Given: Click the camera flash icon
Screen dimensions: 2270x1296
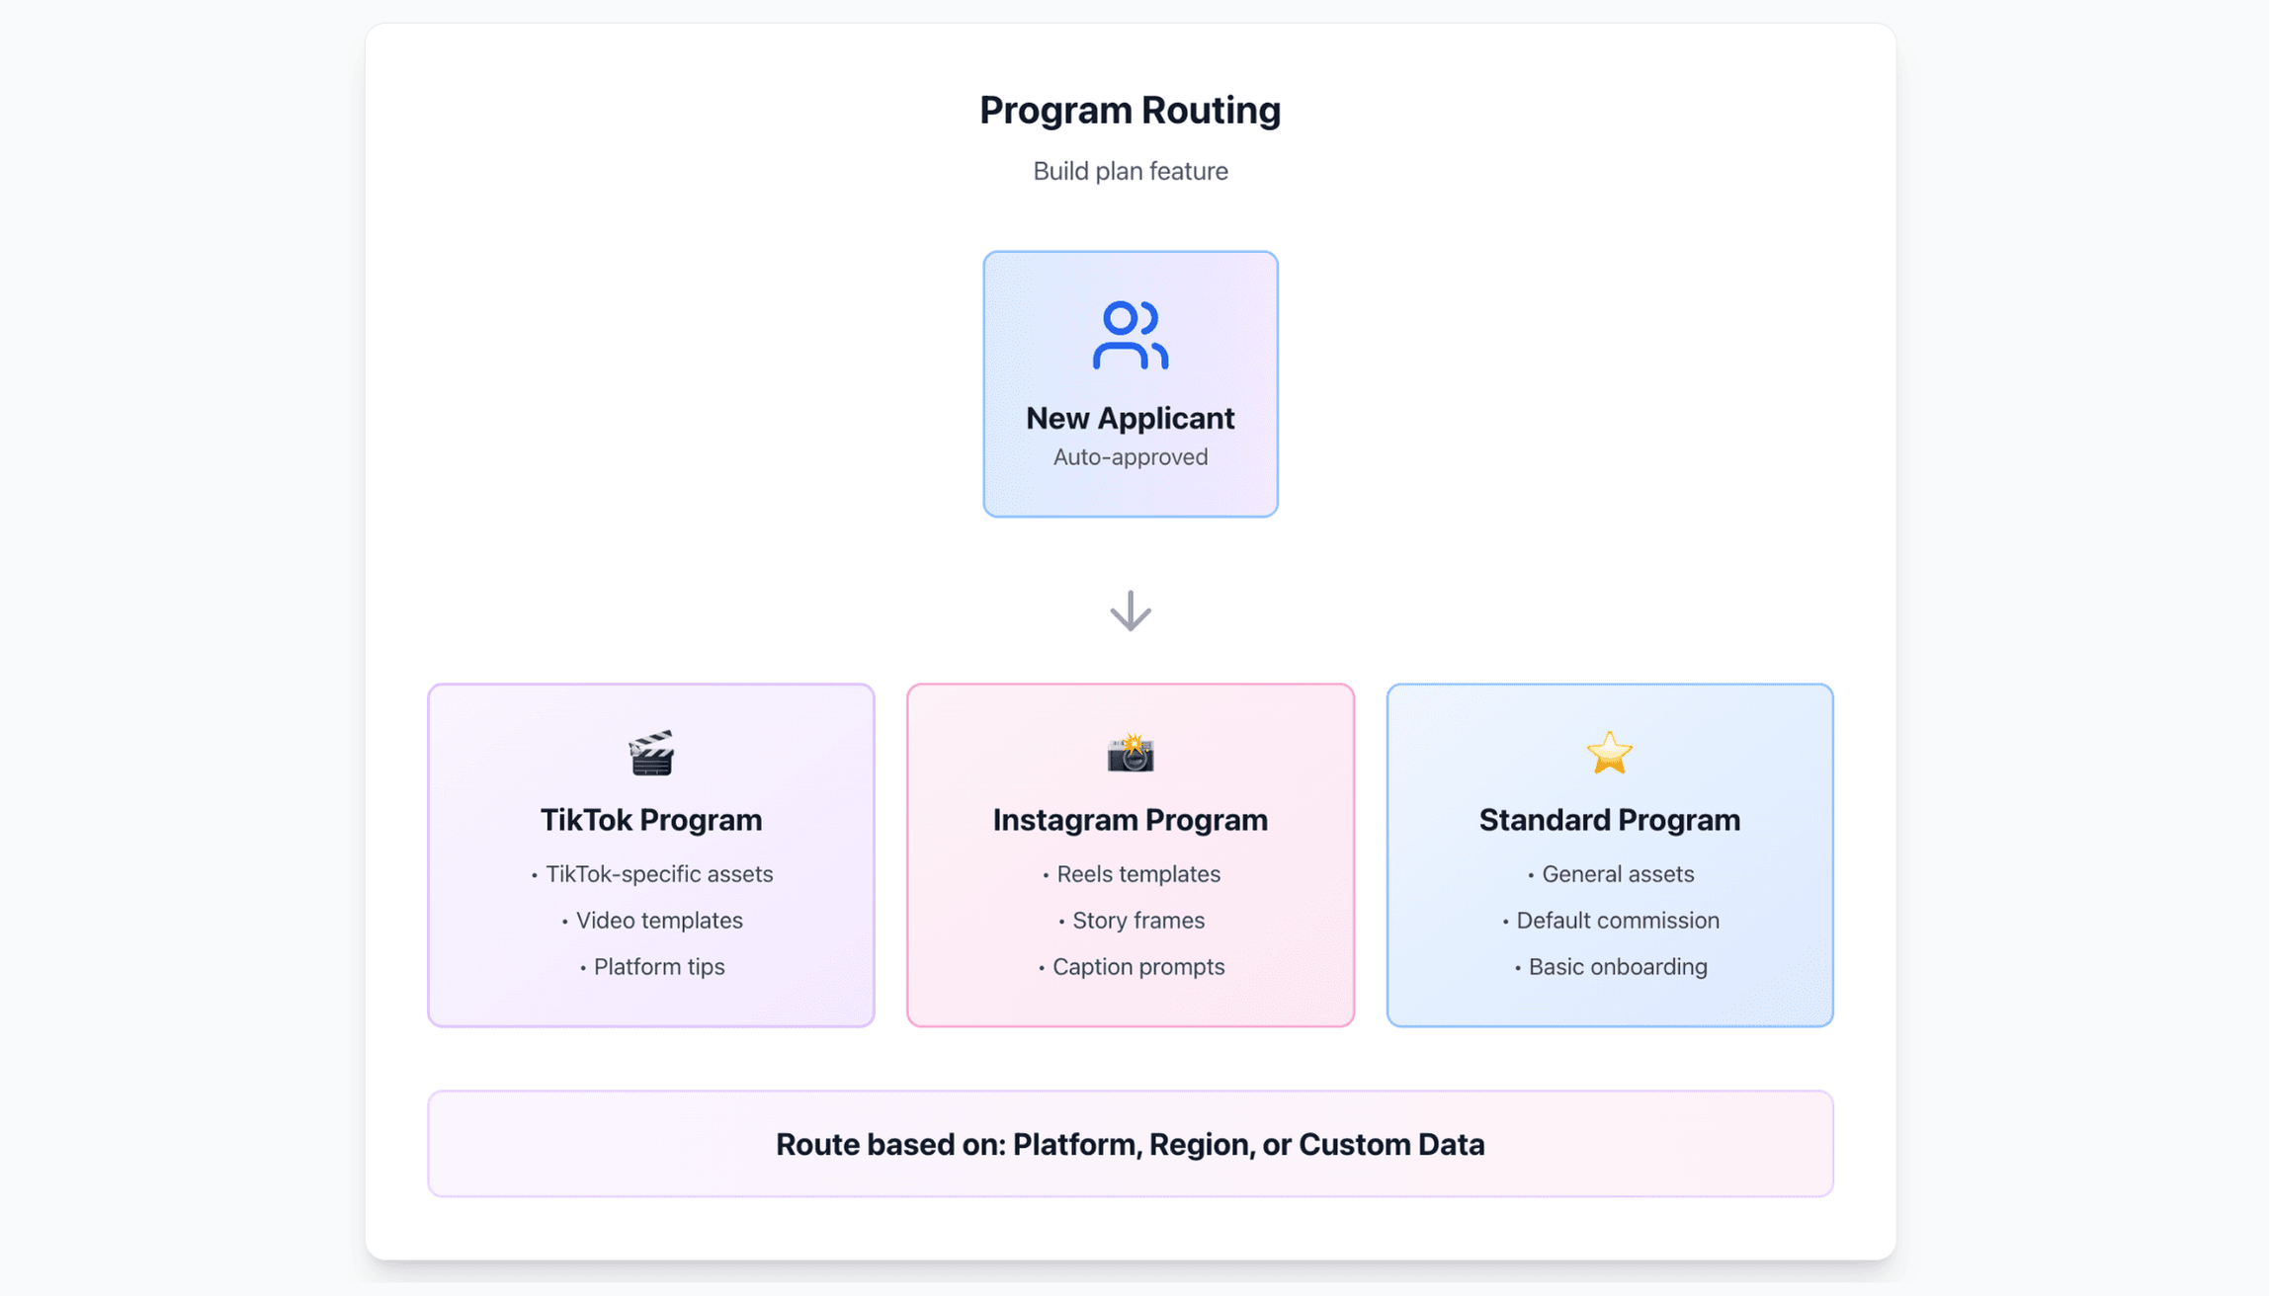Looking at the screenshot, I should (1130, 754).
